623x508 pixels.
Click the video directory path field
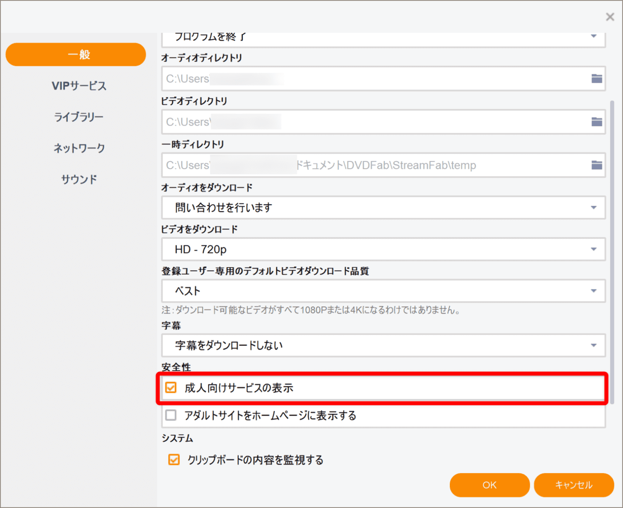click(329, 122)
